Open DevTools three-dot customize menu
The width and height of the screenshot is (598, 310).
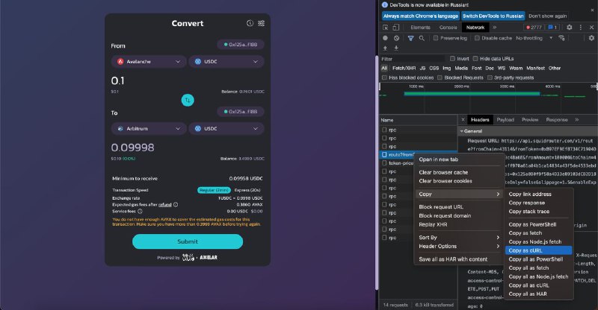(581, 28)
